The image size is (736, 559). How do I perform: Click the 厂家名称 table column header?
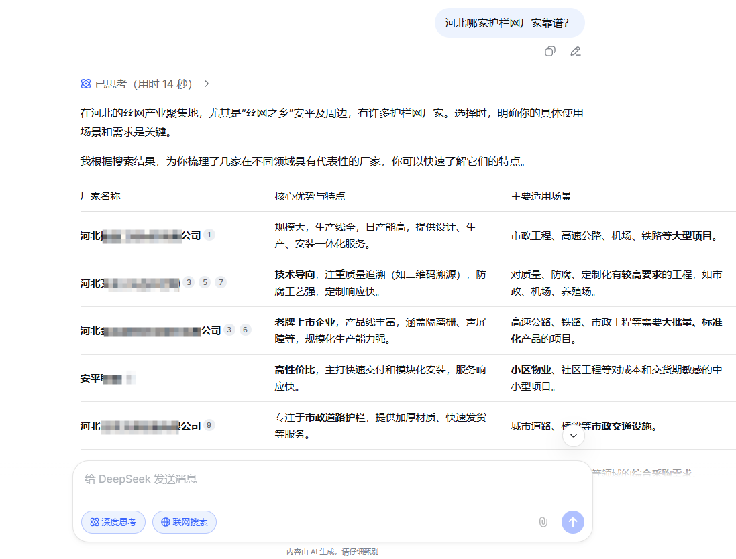(100, 196)
